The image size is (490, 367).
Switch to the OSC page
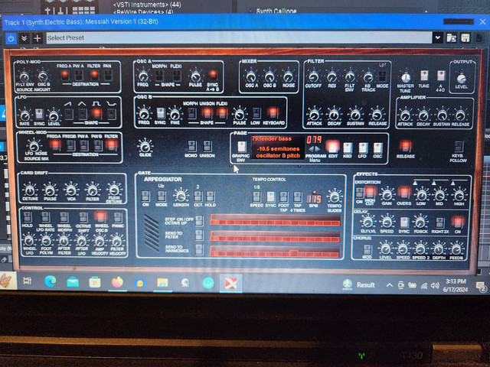(377, 146)
